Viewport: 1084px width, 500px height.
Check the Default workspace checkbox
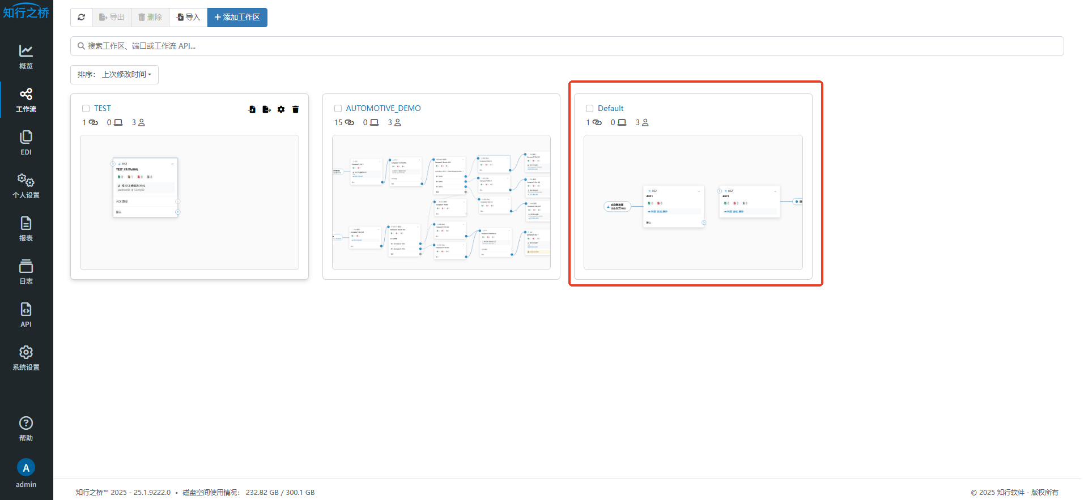(589, 109)
